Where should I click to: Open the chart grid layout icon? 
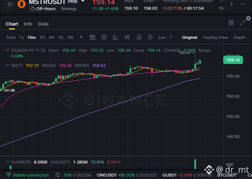pyautogui.click(x=231, y=23)
